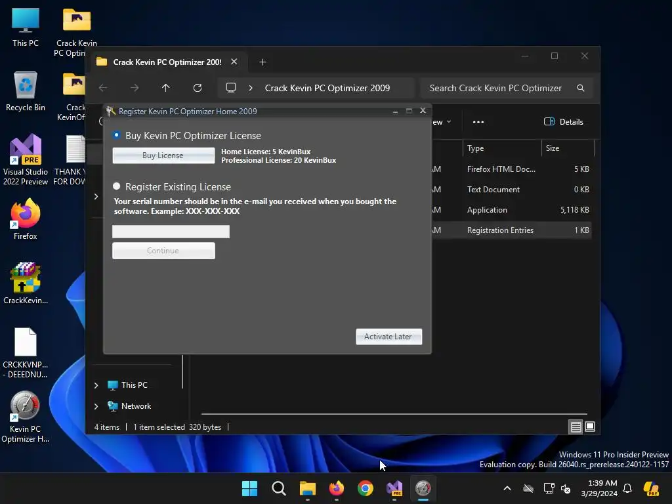Open File Explorer from the taskbar

pos(308,488)
